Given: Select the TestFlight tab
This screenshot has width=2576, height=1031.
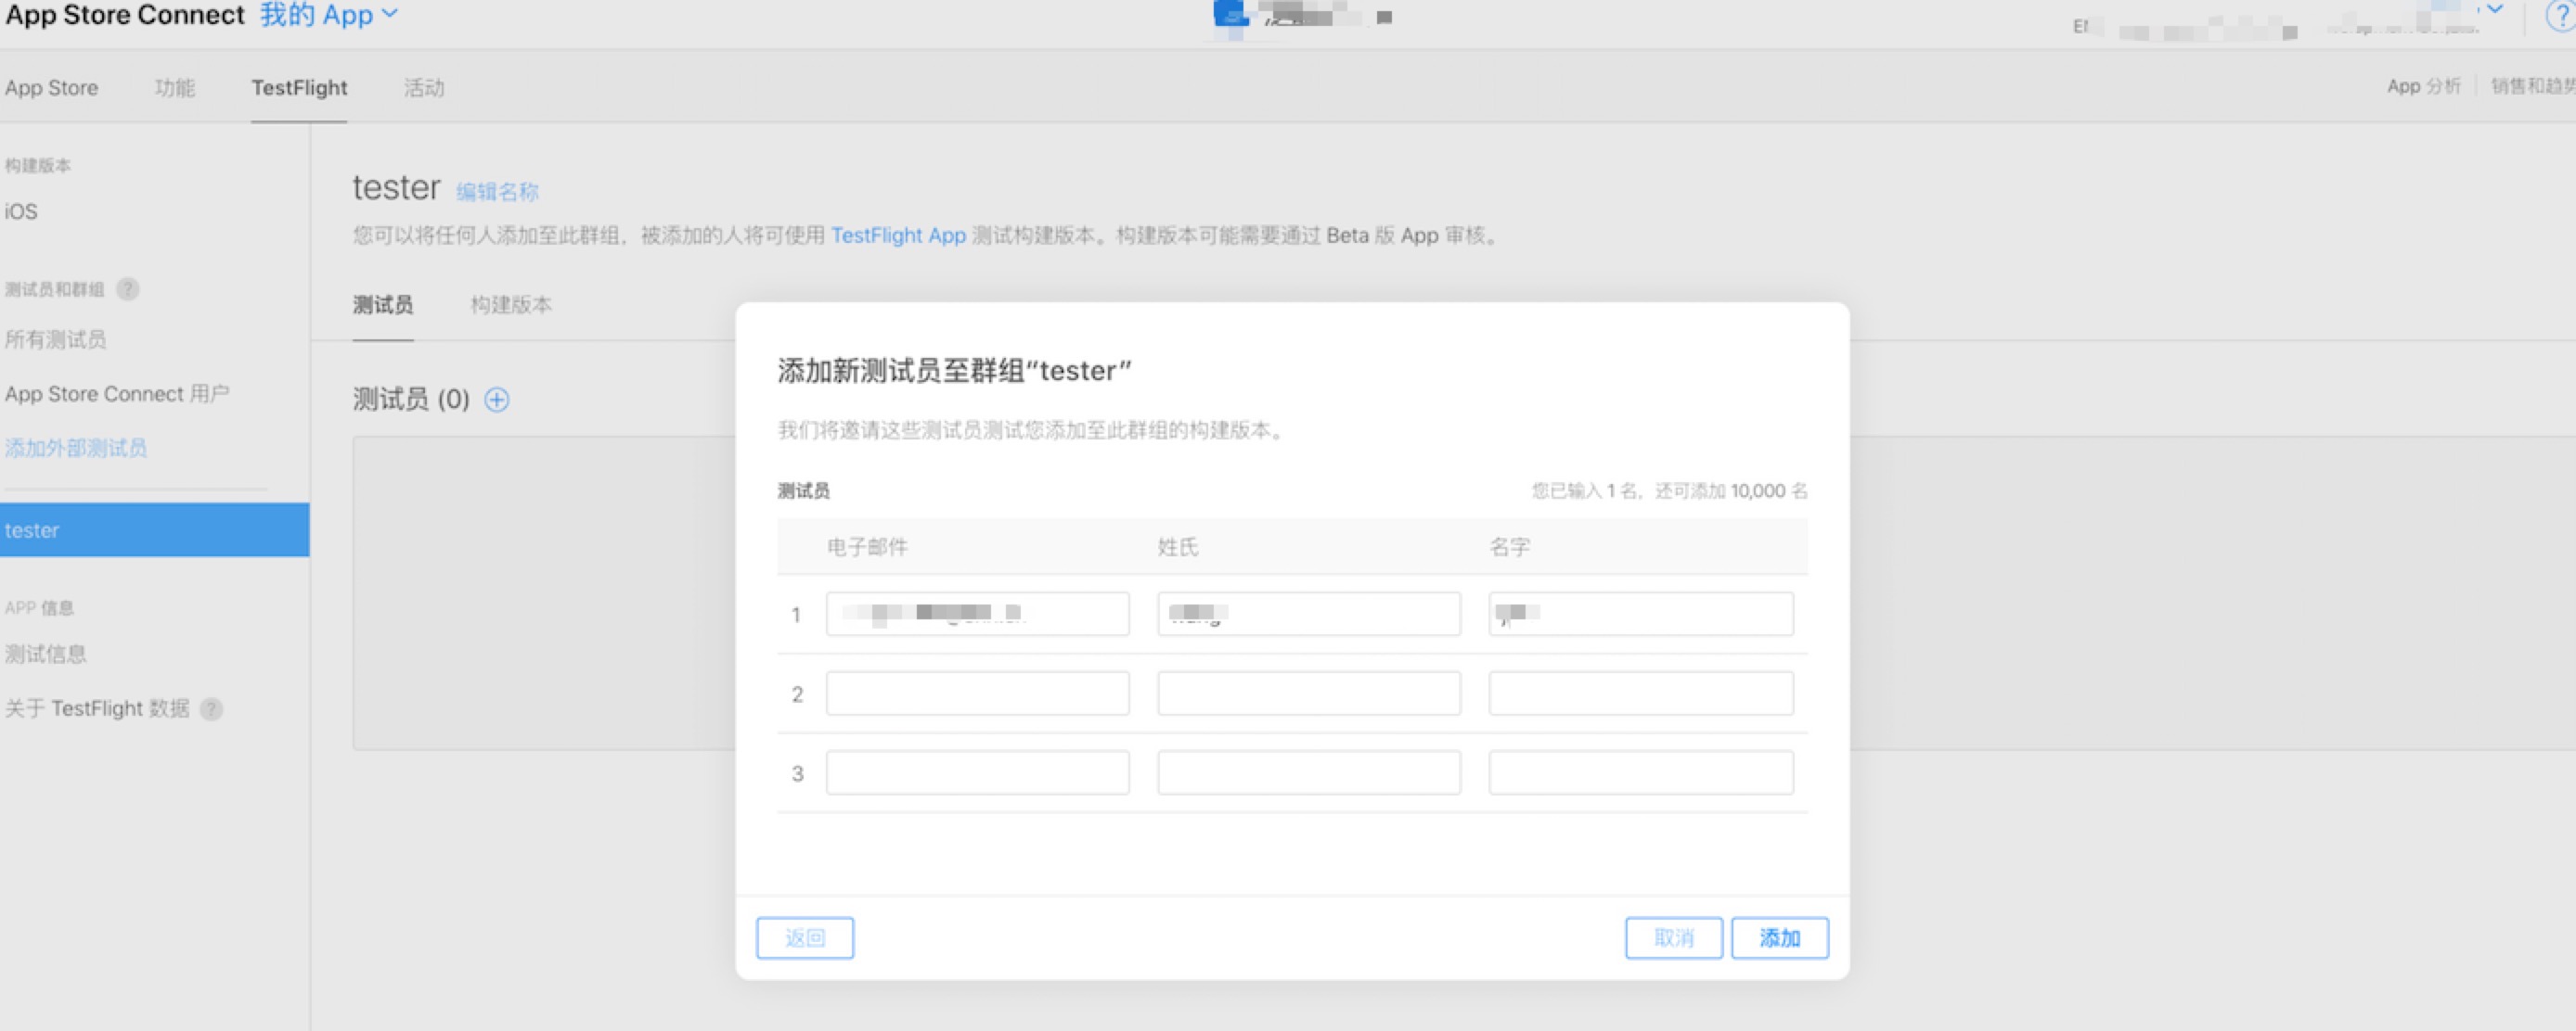Looking at the screenshot, I should (x=299, y=88).
